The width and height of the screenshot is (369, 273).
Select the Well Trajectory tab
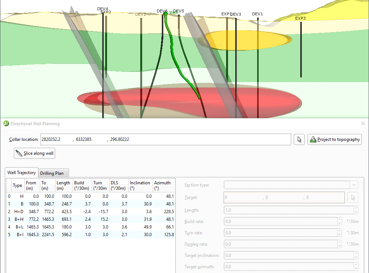click(21, 172)
